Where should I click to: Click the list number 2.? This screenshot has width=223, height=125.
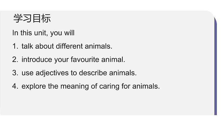(15, 60)
